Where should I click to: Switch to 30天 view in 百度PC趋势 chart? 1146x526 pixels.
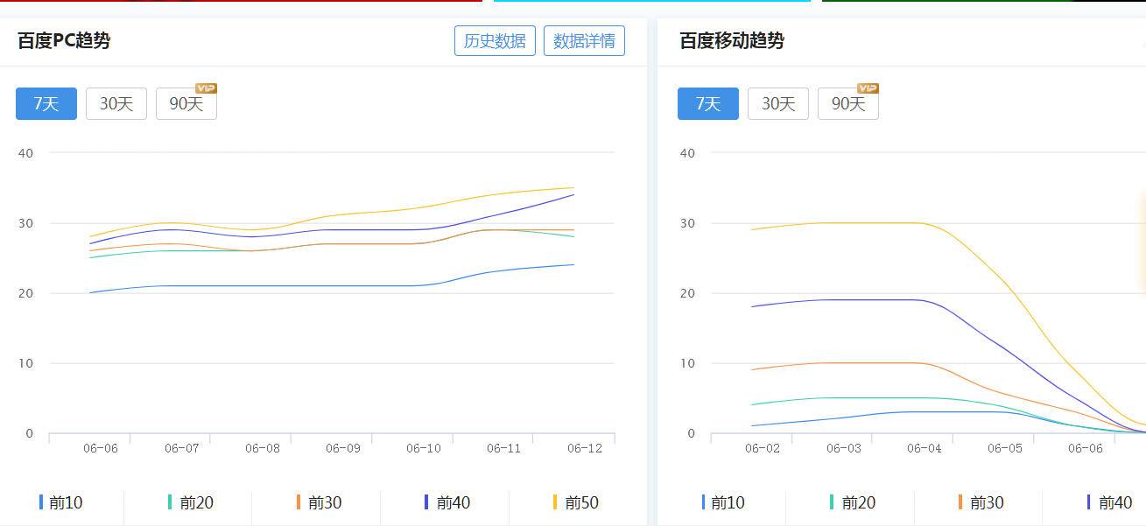point(116,103)
